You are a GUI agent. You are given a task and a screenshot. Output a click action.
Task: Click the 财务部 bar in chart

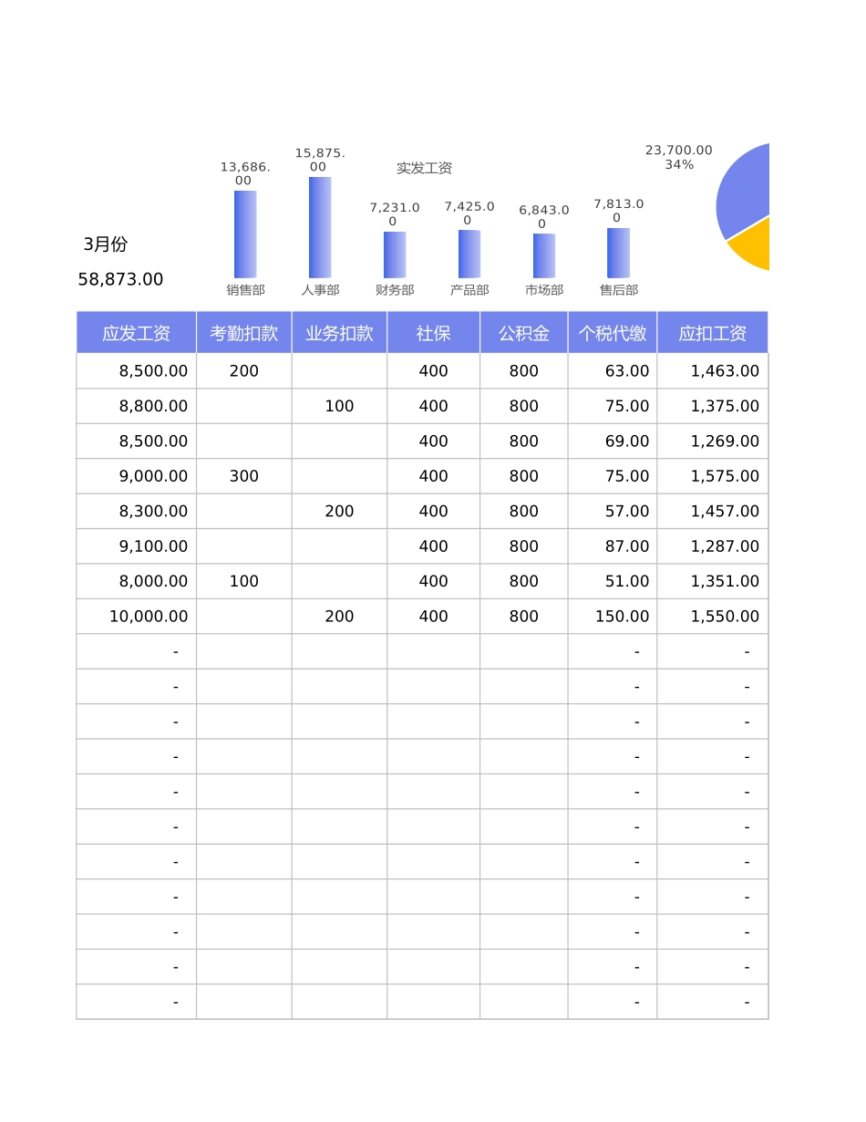click(x=395, y=255)
